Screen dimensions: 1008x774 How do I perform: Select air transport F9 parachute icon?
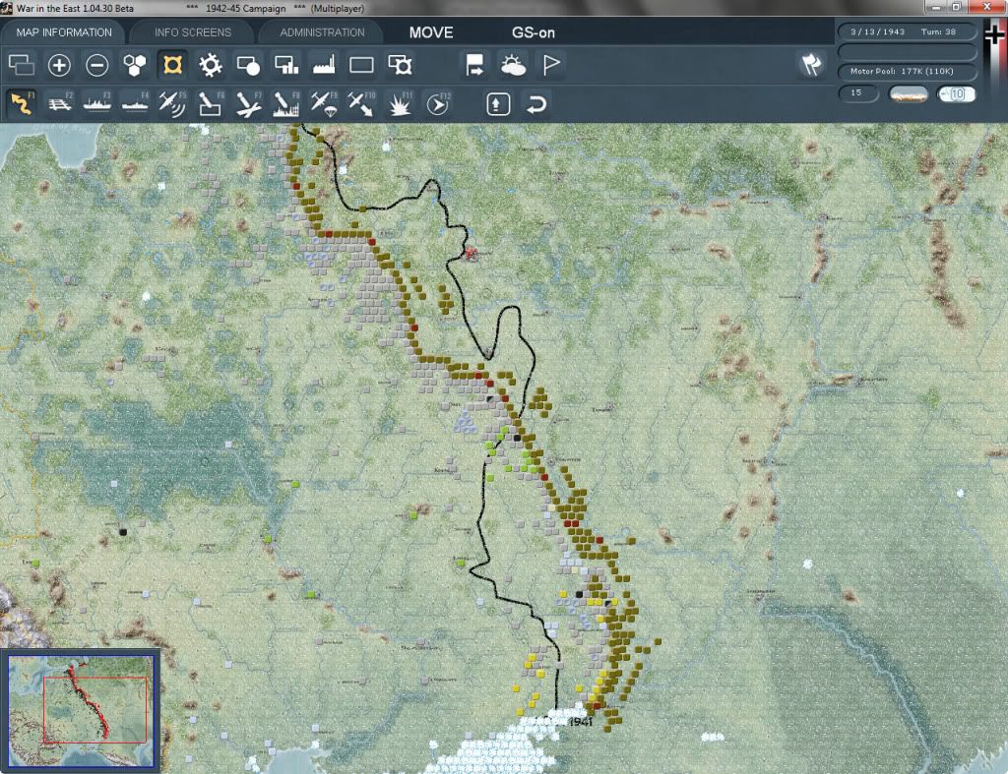(324, 103)
